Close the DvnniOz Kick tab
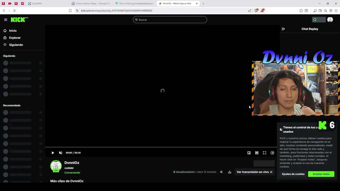Viewport: 340px width, 191px height. click(x=197, y=3)
